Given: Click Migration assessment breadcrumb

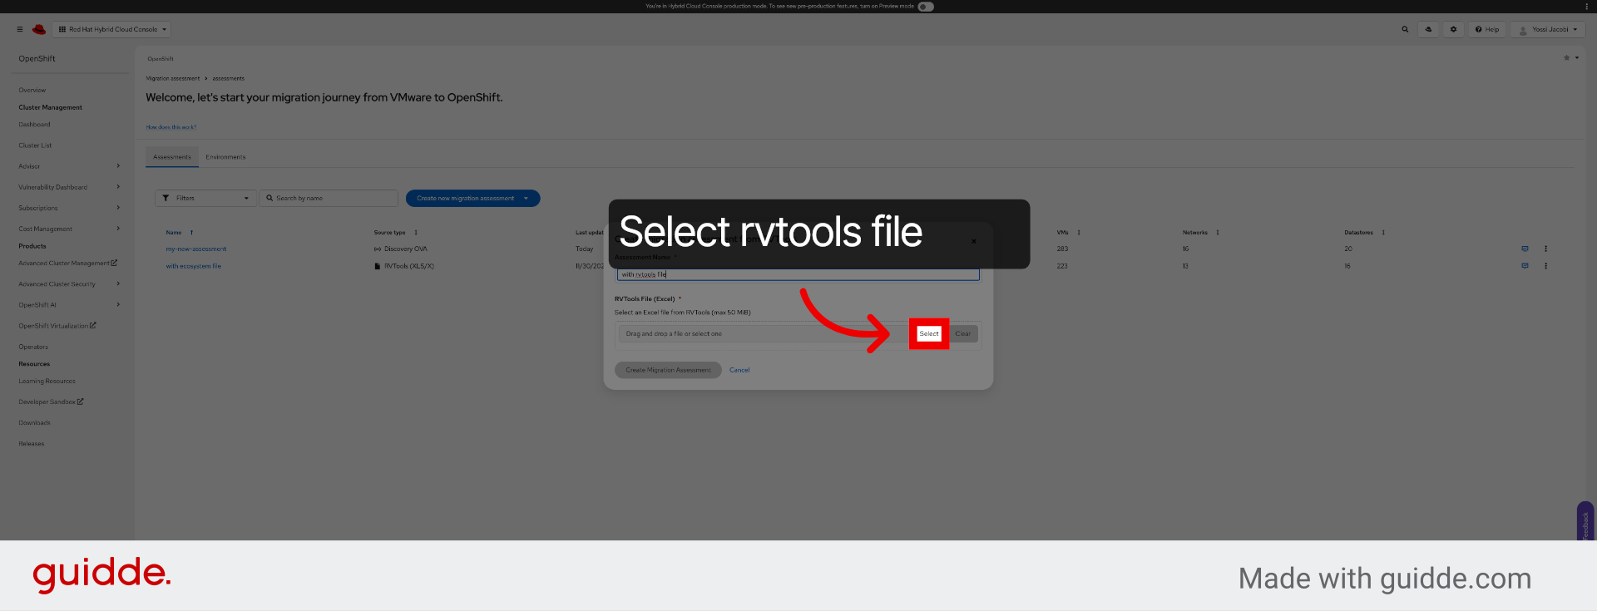Looking at the screenshot, I should click(x=173, y=78).
